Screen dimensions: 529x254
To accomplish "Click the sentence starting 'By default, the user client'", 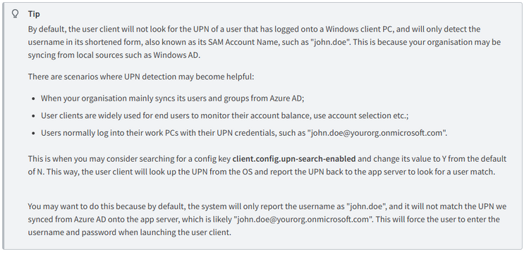I will pyautogui.click(x=264, y=42).
